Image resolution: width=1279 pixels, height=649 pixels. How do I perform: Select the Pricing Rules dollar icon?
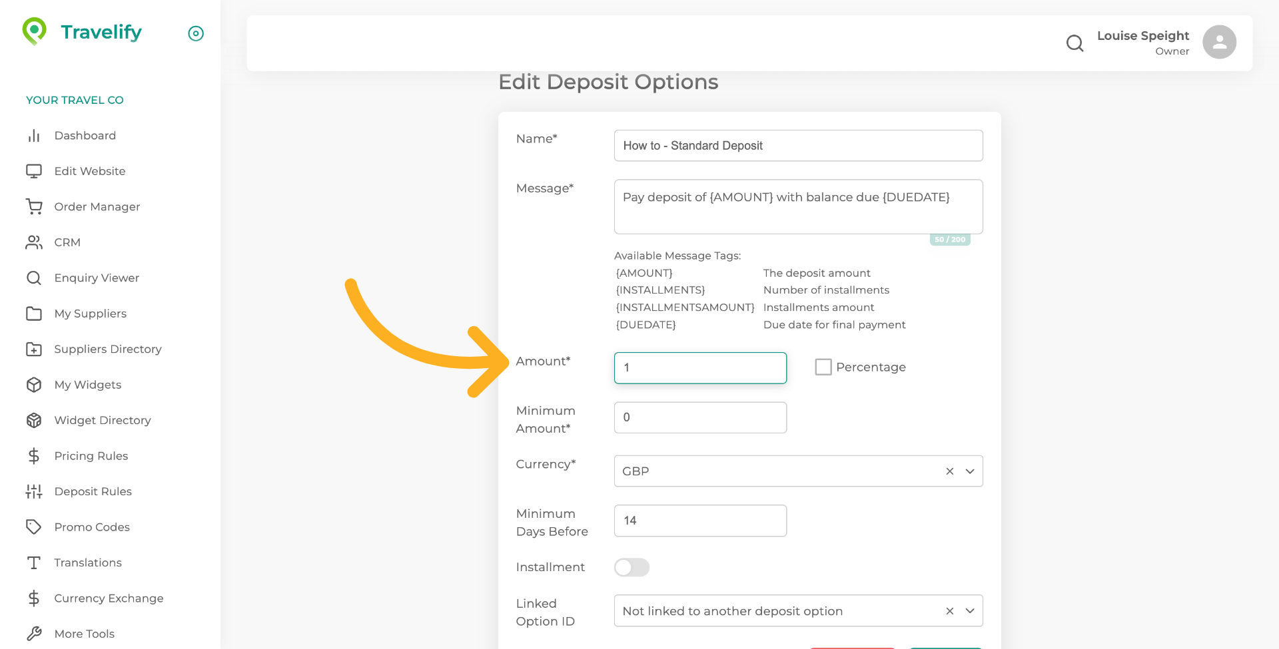(34, 455)
